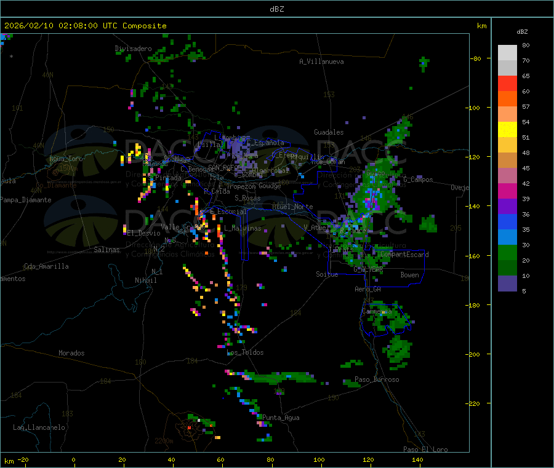This screenshot has width=554, height=468.
Task: Click the '45' value on the dBZ legend
Action: coord(526,168)
